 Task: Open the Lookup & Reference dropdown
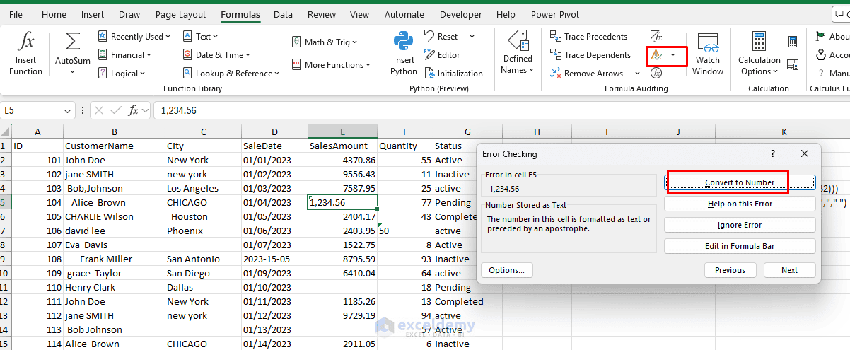pyautogui.click(x=231, y=74)
